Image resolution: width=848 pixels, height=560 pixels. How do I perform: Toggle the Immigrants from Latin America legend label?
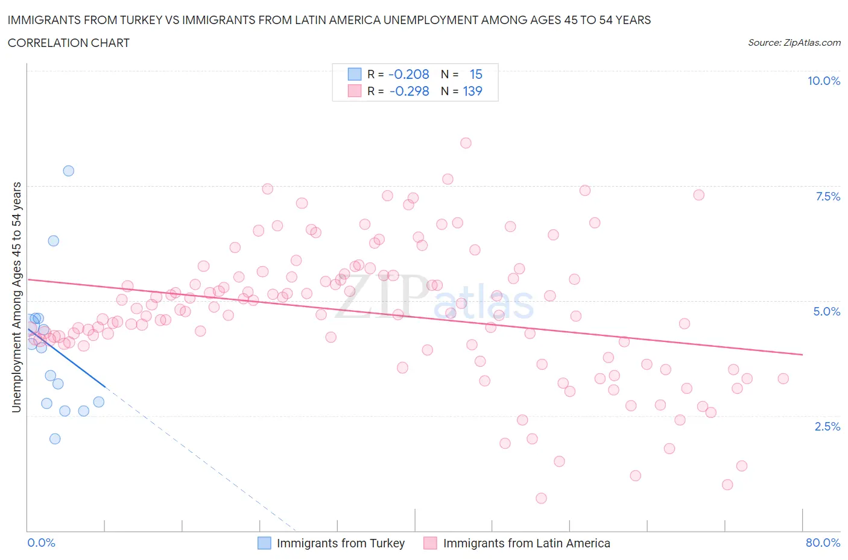526,543
